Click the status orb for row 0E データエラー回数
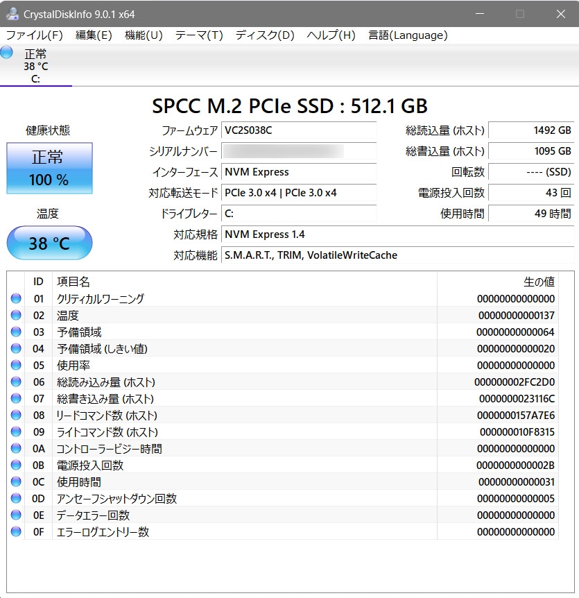 point(16,515)
